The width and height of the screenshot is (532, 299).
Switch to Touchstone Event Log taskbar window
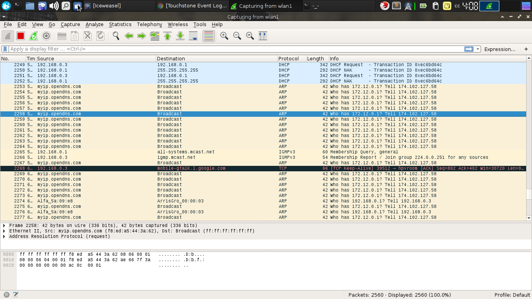tap(192, 5)
